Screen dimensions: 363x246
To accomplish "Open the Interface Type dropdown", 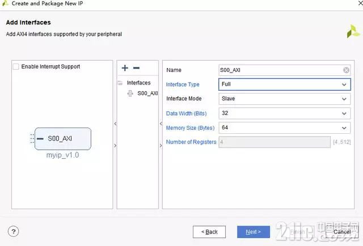I will [285, 84].
